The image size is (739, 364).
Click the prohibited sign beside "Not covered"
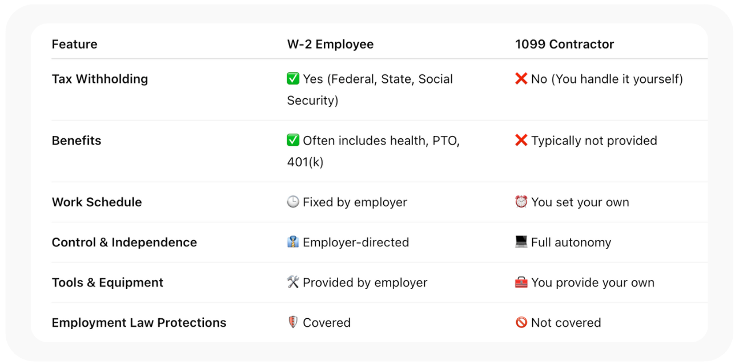pos(521,323)
